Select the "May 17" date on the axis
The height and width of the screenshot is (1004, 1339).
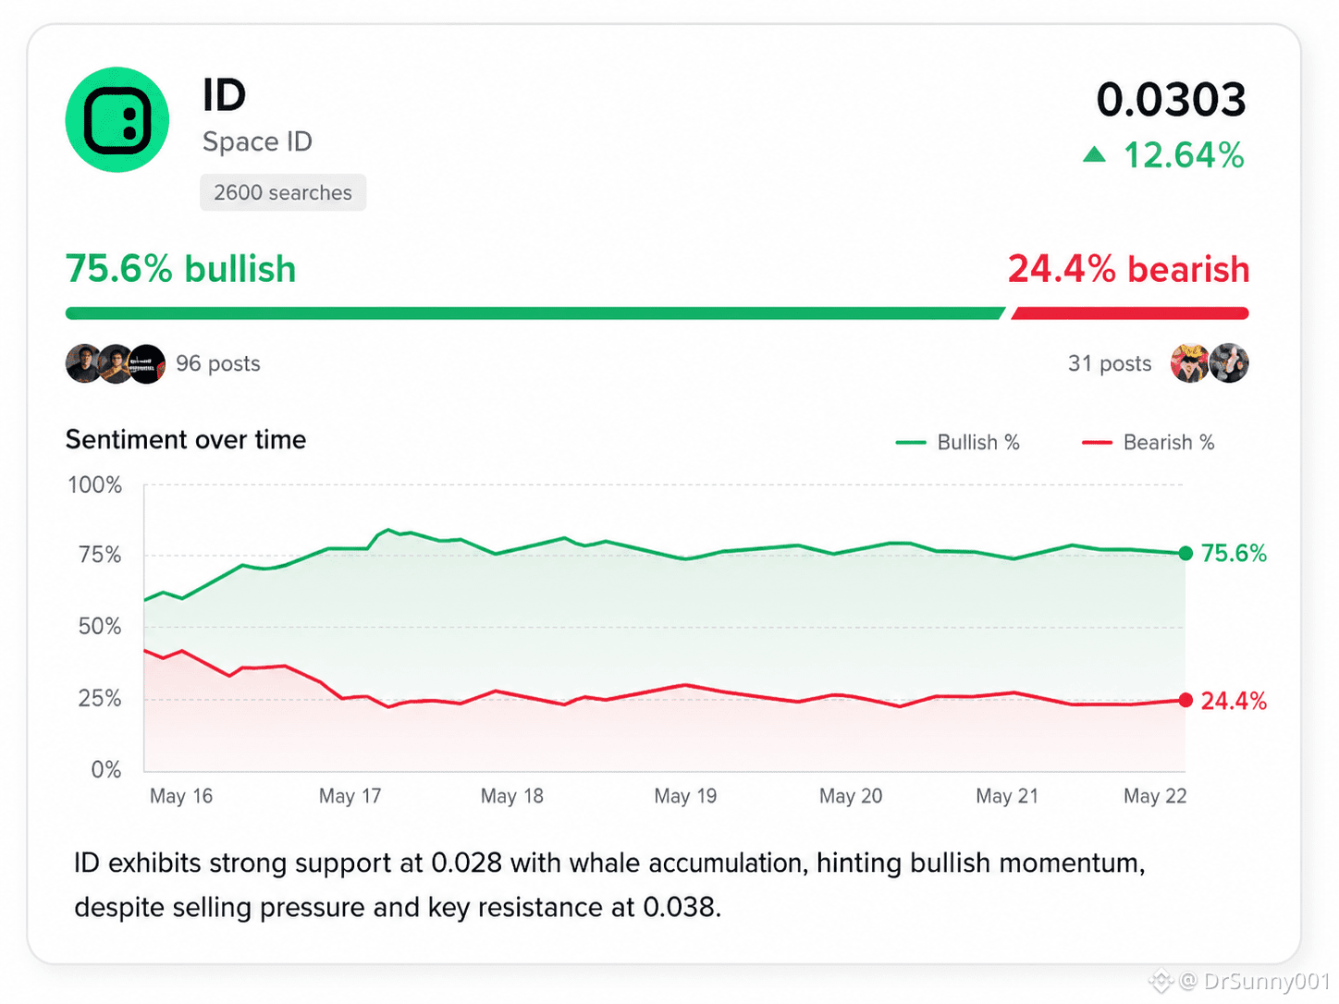coord(350,796)
